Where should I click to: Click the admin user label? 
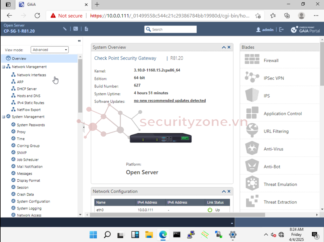tap(268, 30)
